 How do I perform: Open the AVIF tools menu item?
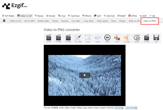click(143, 16)
